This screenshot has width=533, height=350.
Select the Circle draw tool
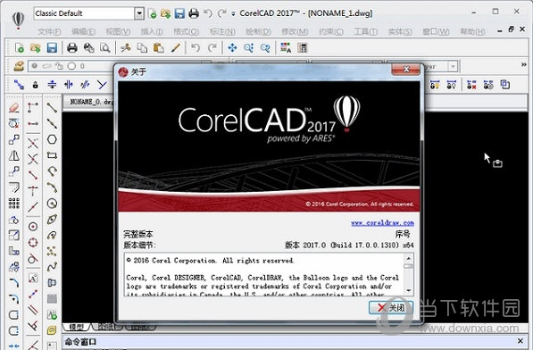(x=52, y=204)
